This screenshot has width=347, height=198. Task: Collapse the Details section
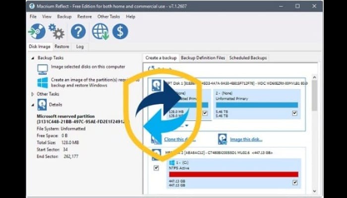[x=33, y=105]
